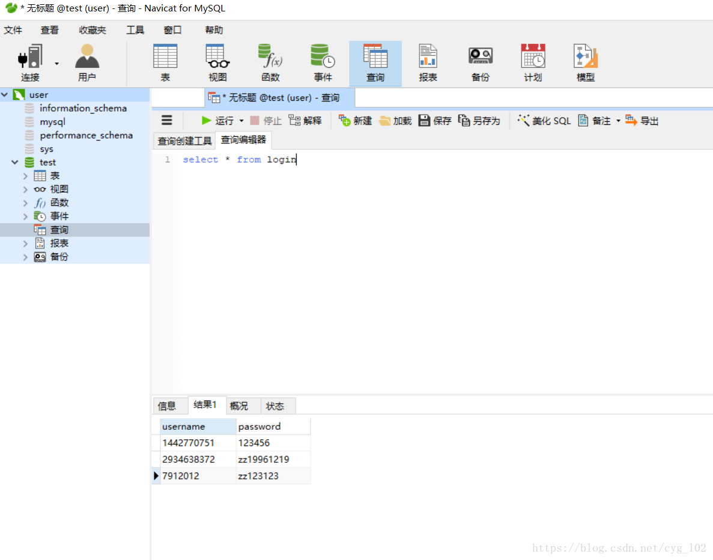Click the username column header
Viewport: 713px width, 560px height.
pos(198,426)
